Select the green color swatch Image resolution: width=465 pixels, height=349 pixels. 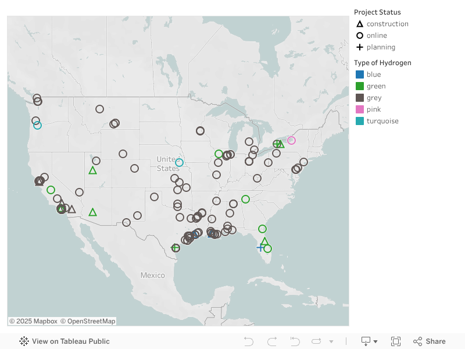click(x=360, y=86)
